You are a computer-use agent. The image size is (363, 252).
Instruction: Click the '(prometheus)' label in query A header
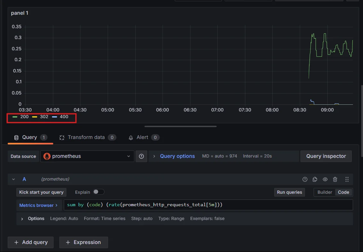pos(55,179)
